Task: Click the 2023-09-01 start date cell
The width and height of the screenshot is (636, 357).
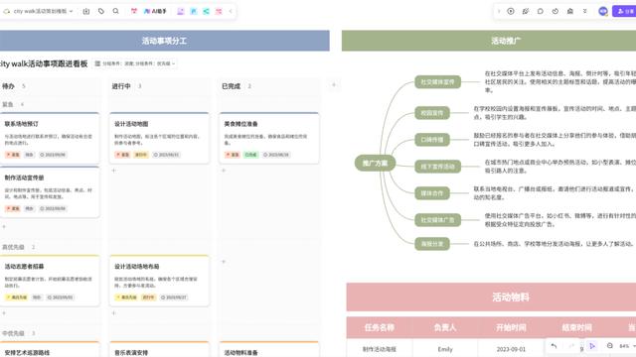Action: [x=511, y=348]
